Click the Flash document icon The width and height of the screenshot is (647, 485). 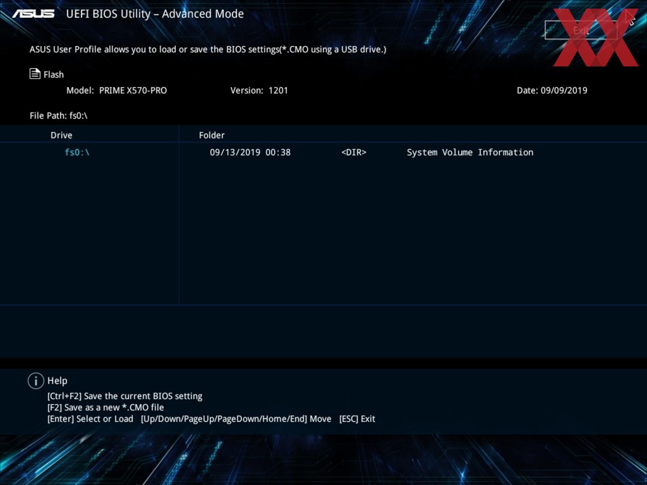click(35, 74)
